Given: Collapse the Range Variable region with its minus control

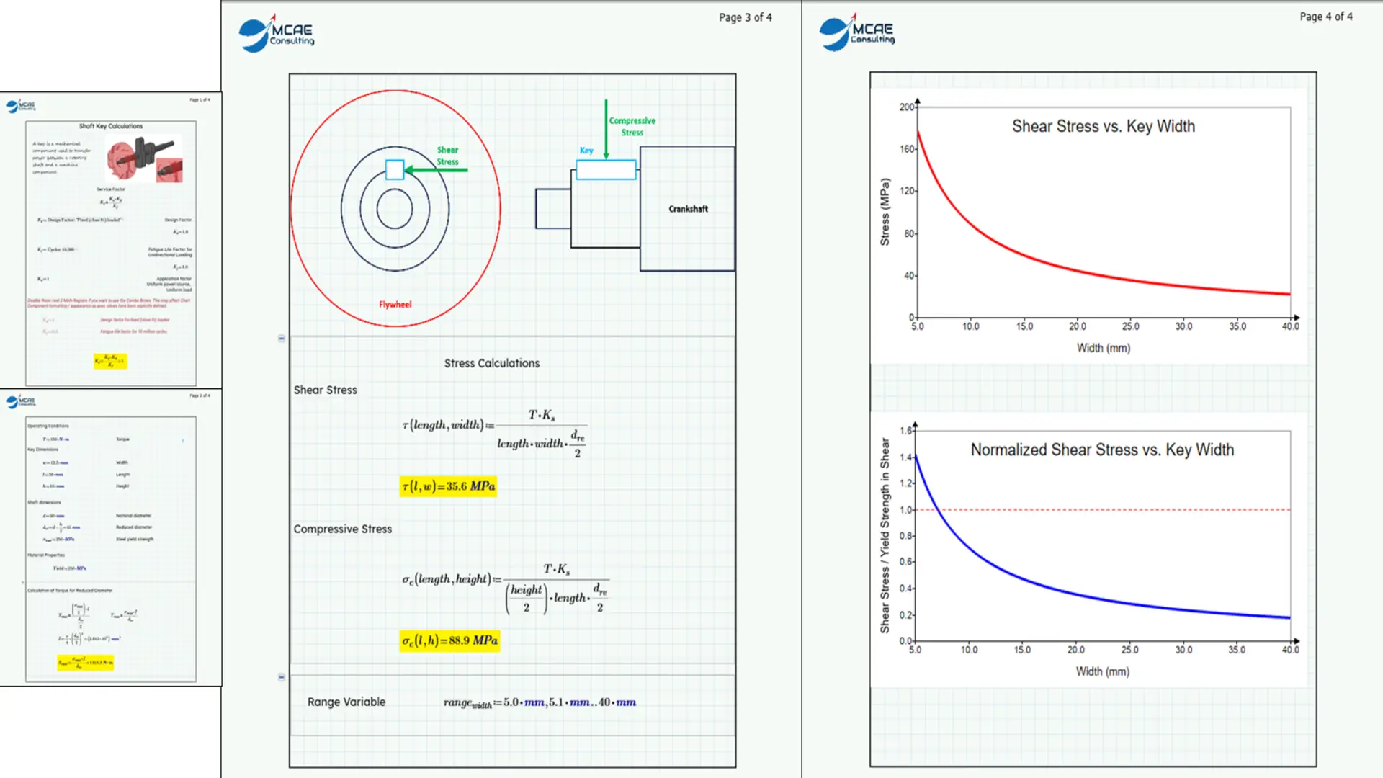Looking at the screenshot, I should coord(280,676).
